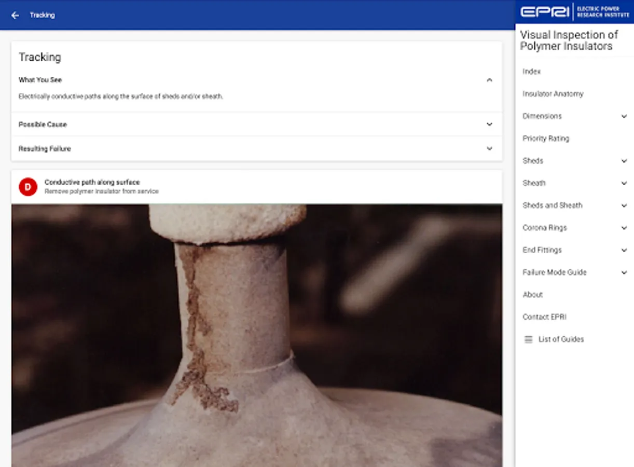This screenshot has height=467, width=634.
Task: Click the Visual Inspection of Polymer Insulators title
Action: (569, 40)
